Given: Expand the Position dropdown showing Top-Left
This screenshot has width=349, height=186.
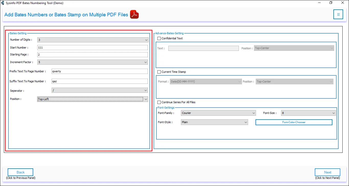Looking at the screenshot, I should (x=92, y=99).
